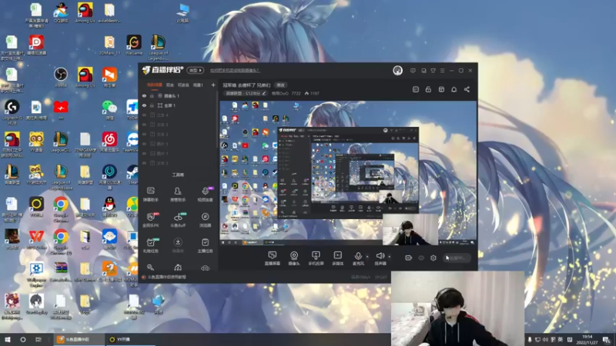This screenshot has width=616, height=346.
Task: Open the 浏览器 browser tool
Action: pos(205,220)
